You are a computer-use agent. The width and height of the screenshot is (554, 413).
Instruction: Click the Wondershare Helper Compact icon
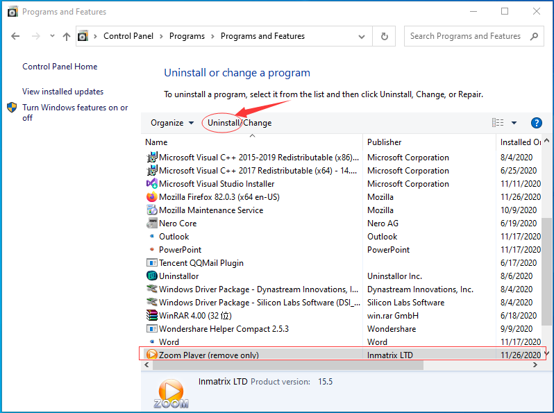tap(152, 328)
